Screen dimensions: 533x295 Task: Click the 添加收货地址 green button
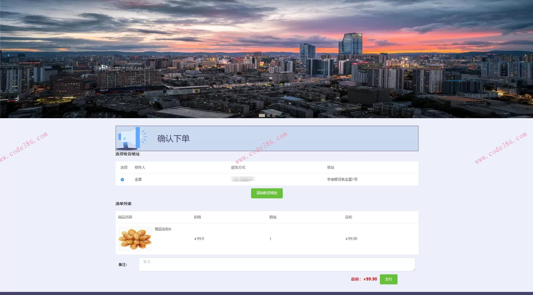pos(266,193)
